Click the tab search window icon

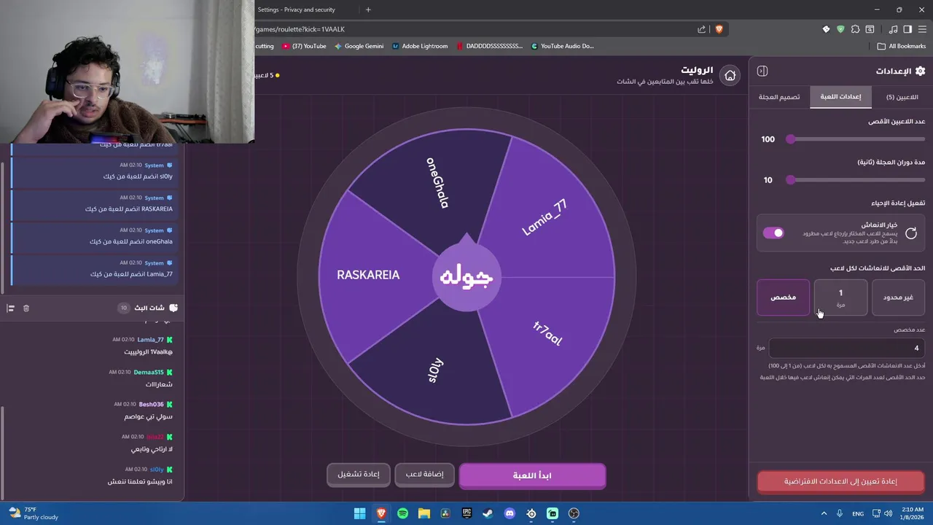pyautogui.click(x=870, y=29)
